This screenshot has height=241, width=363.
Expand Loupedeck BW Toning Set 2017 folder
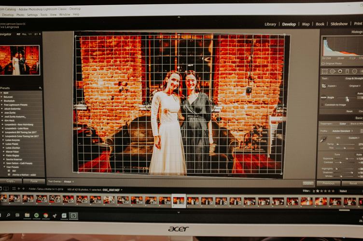pos(3,132)
